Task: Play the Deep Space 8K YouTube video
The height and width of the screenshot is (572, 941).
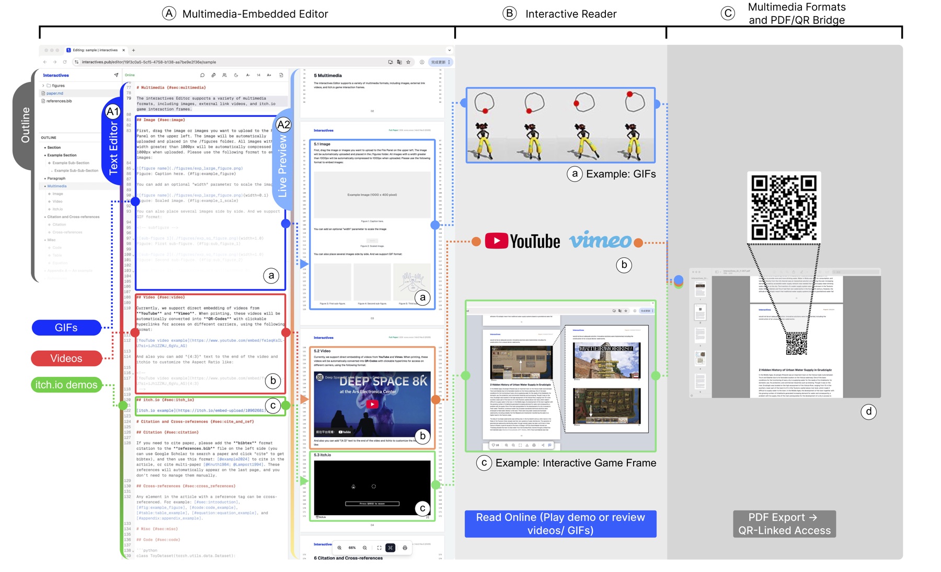Action: point(372,404)
